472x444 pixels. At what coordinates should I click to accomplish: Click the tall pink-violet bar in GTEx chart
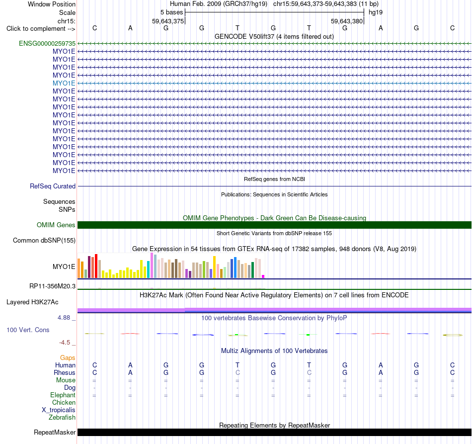152,266
